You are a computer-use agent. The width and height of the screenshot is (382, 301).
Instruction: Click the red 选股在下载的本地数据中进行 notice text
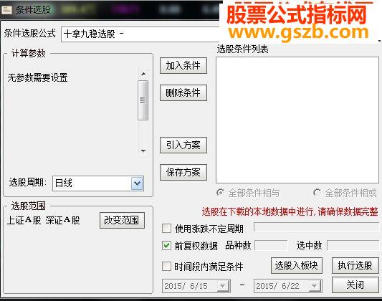point(290,211)
